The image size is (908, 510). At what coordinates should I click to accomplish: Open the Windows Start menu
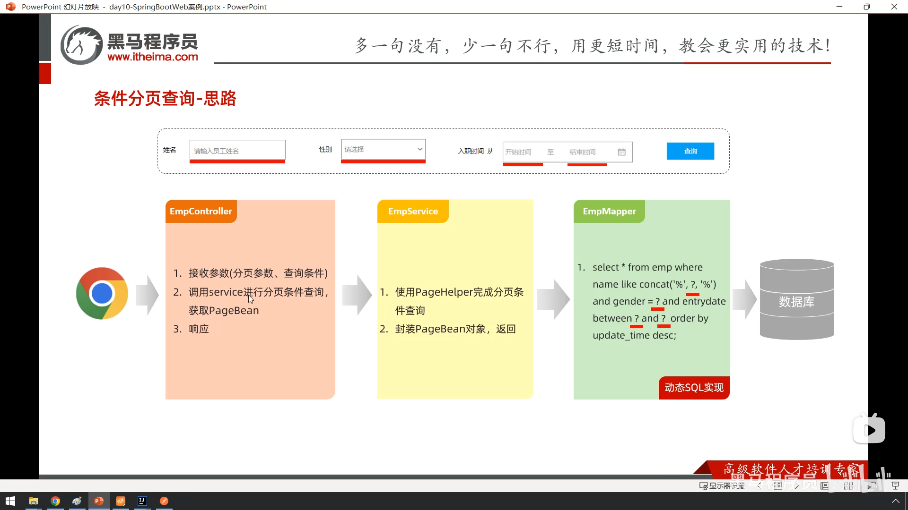click(x=10, y=501)
